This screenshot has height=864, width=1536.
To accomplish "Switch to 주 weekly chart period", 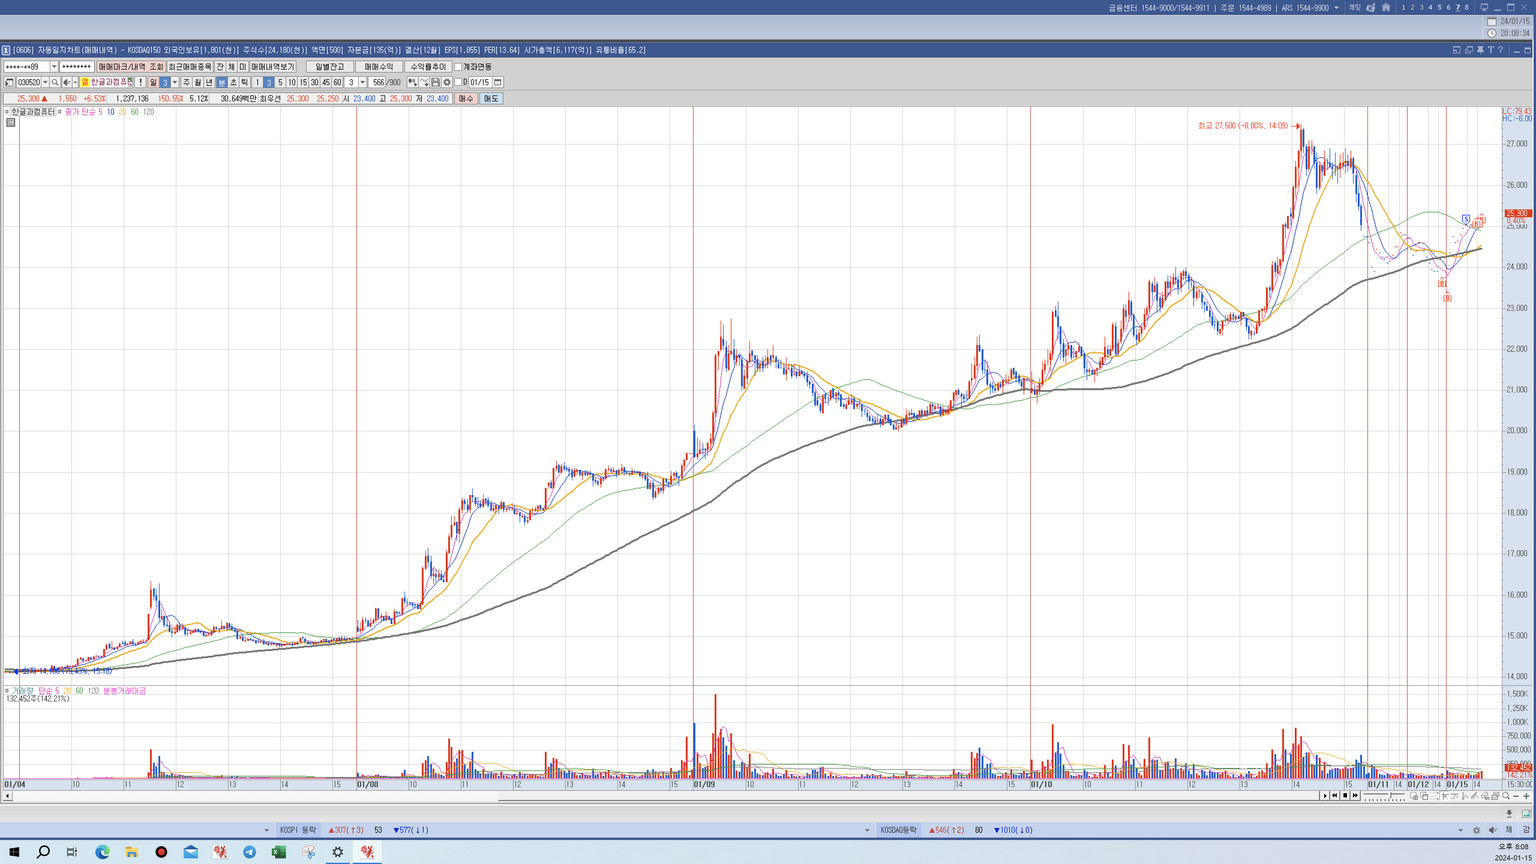I will pos(187,82).
